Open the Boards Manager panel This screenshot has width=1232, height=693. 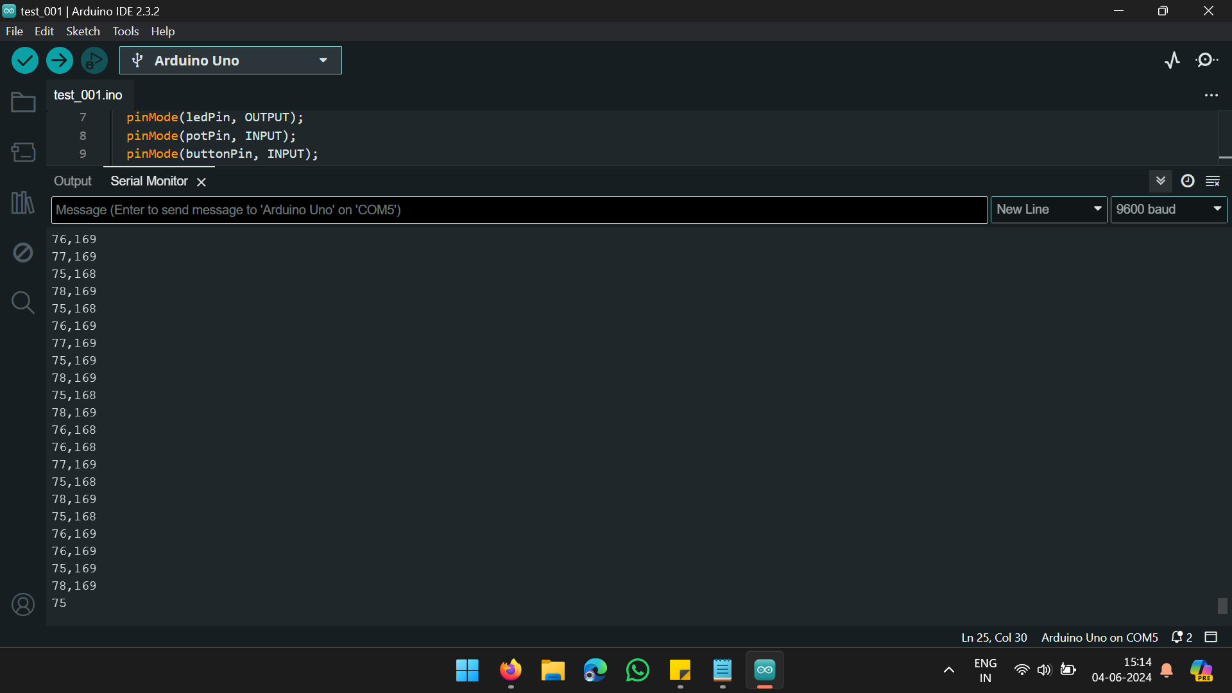pyautogui.click(x=22, y=152)
